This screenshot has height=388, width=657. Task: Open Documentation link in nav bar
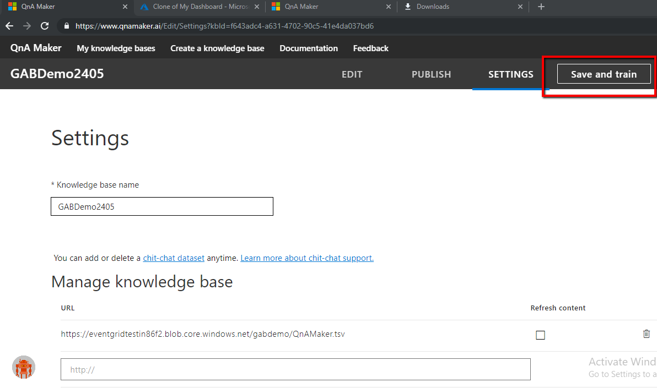(x=309, y=48)
